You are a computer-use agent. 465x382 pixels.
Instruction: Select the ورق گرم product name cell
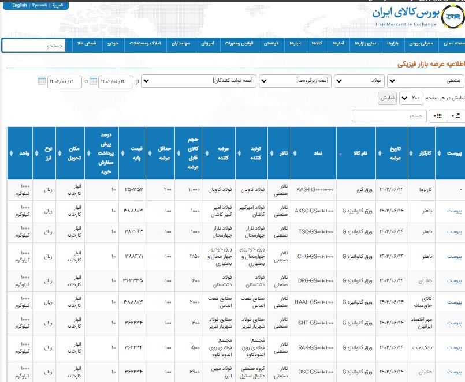coord(356,190)
